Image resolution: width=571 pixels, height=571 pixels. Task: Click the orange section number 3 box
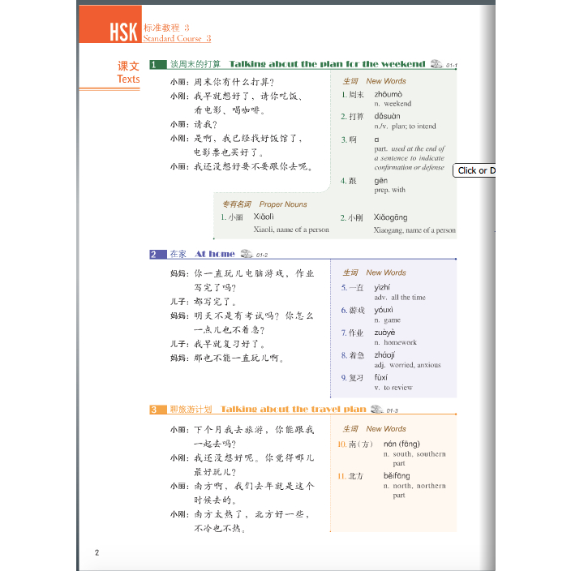click(x=153, y=410)
